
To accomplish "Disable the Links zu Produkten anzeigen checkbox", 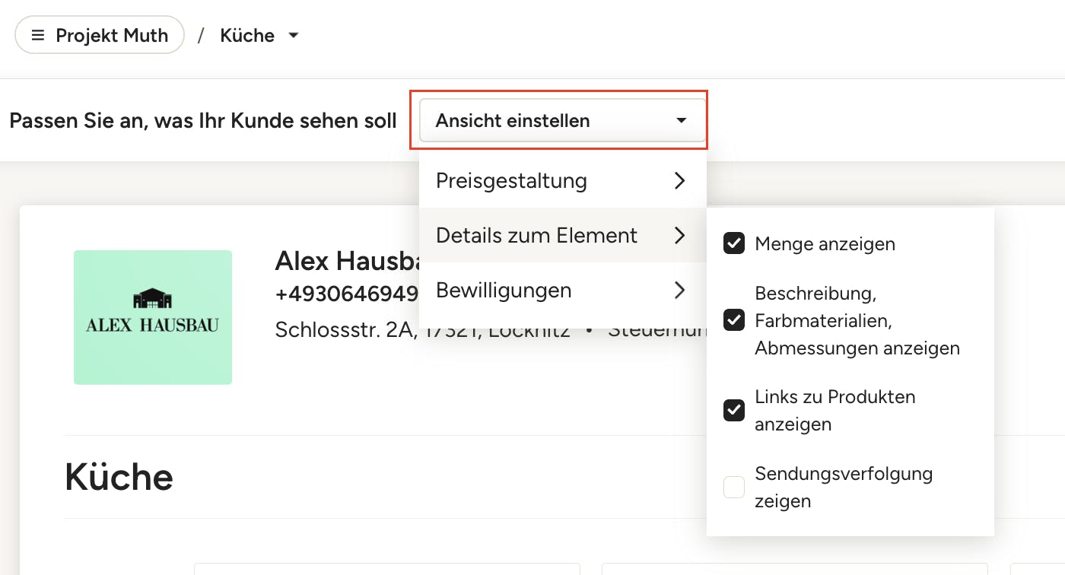I will pos(734,411).
